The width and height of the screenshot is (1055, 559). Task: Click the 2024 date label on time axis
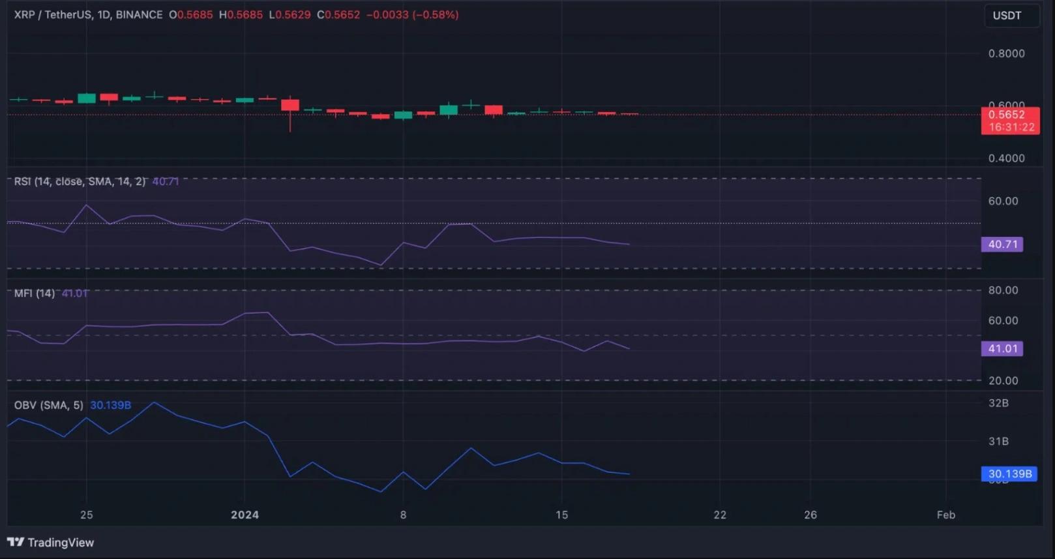pos(245,515)
